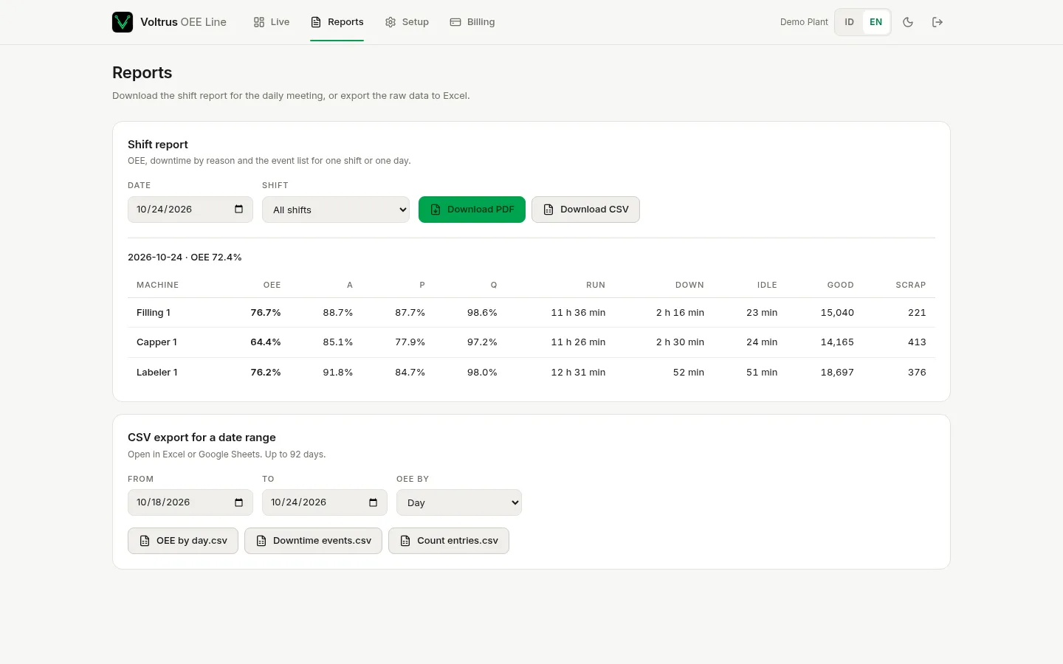Click the 84.7% performance value

[410, 373]
